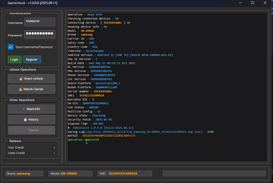273x183 pixels.
Task: Focus the Password input field
Action: pyautogui.click(x=40, y=34)
